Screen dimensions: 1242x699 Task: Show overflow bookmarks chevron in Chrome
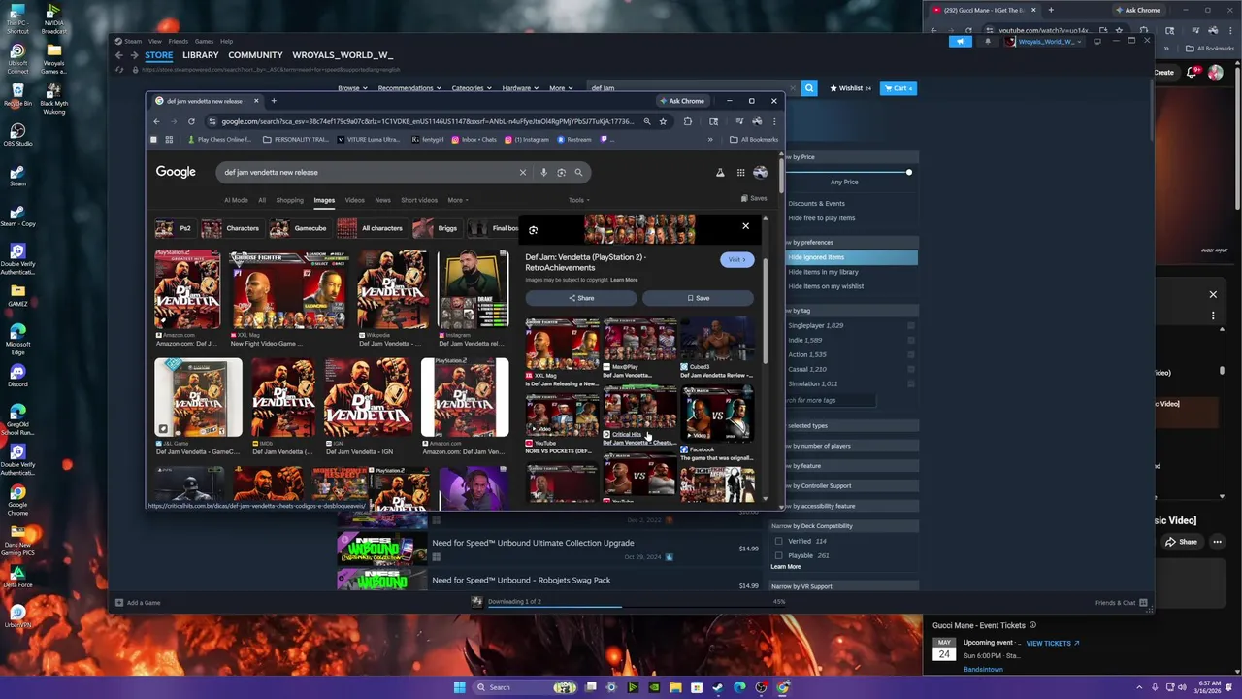(x=709, y=139)
